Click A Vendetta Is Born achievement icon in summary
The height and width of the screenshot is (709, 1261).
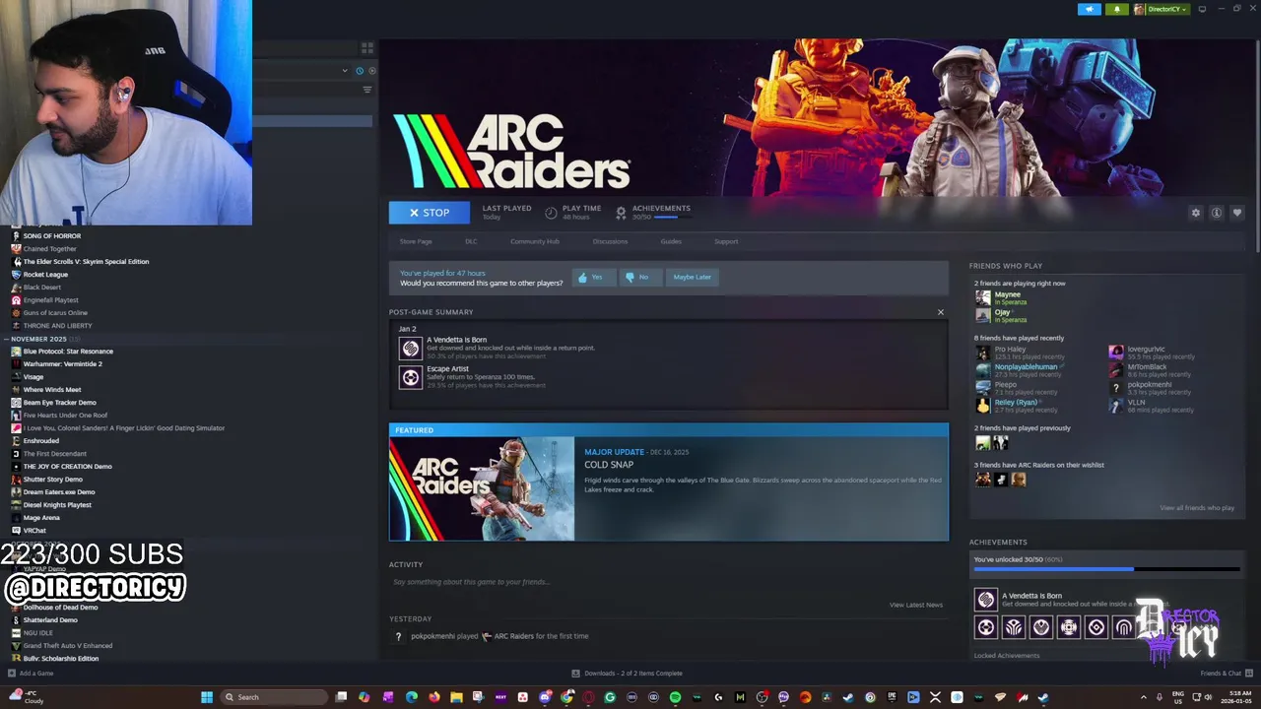tap(411, 348)
